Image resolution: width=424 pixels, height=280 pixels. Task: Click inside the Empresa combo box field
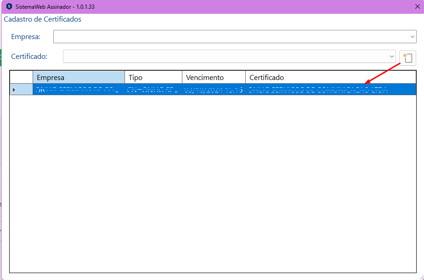coord(230,36)
